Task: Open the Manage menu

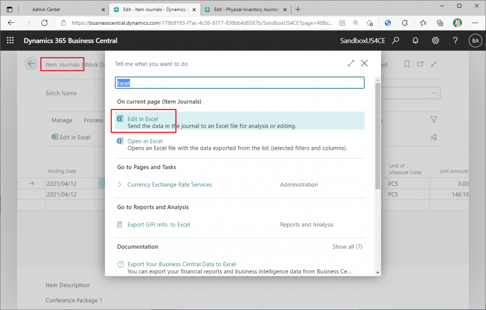Action: (x=62, y=120)
